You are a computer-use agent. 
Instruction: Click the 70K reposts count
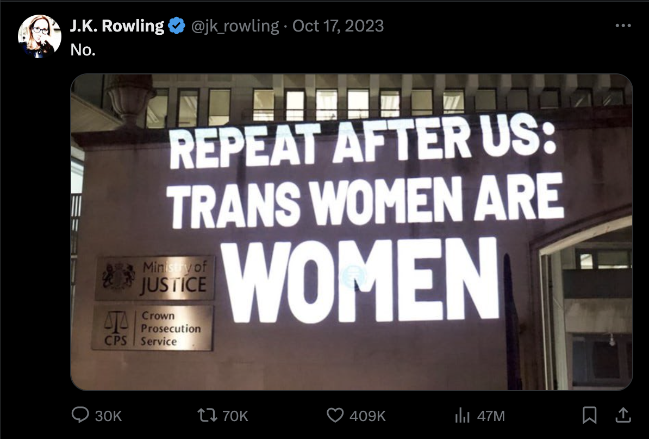(235, 416)
